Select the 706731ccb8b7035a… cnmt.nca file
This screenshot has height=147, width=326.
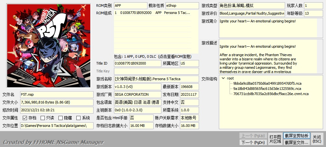click(271, 94)
